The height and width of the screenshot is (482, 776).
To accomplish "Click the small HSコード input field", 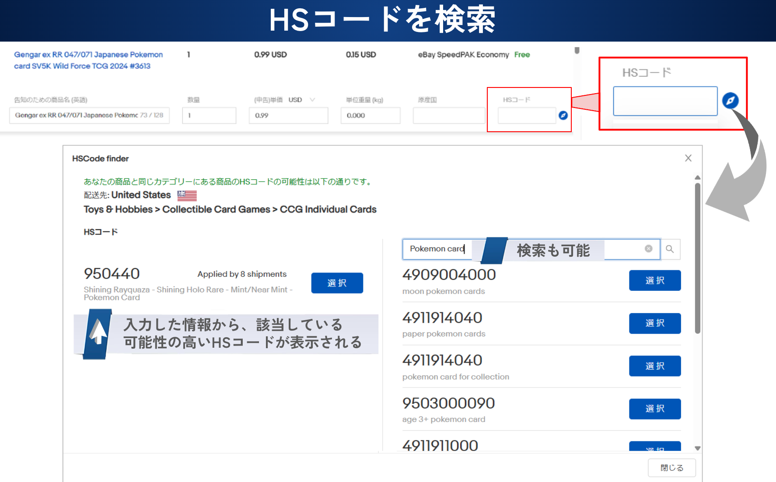I will 527,115.
